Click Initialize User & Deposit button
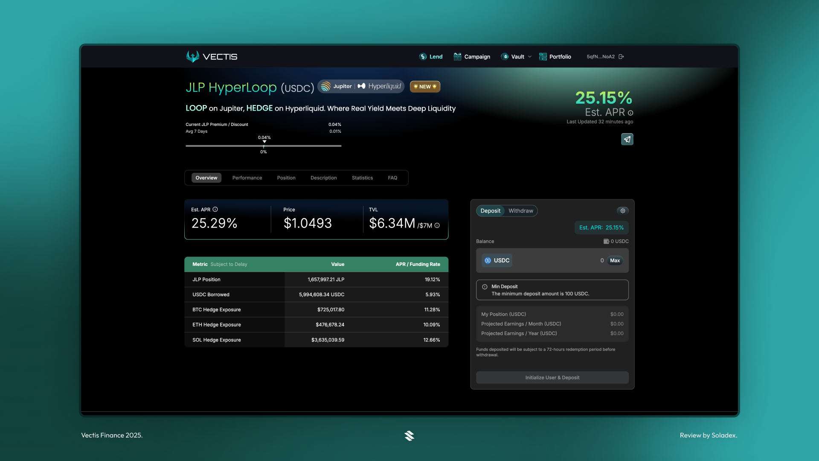Screen dimensions: 819x461 [552, 378]
